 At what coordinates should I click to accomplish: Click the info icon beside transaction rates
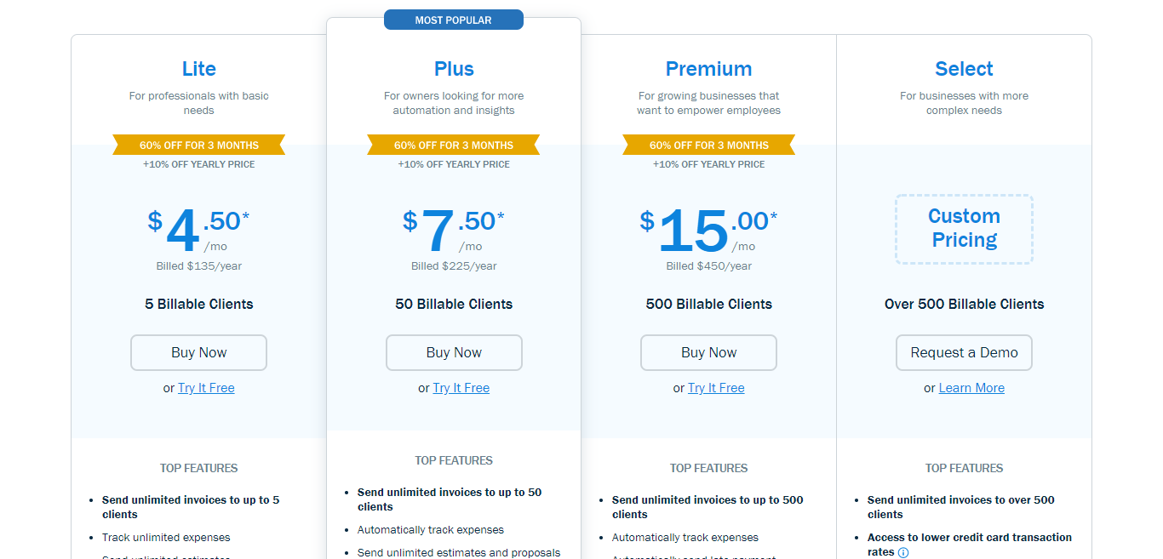903,552
